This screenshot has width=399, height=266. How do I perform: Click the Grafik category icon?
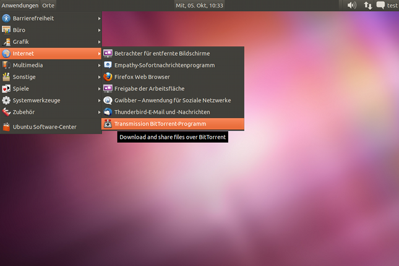click(6, 41)
